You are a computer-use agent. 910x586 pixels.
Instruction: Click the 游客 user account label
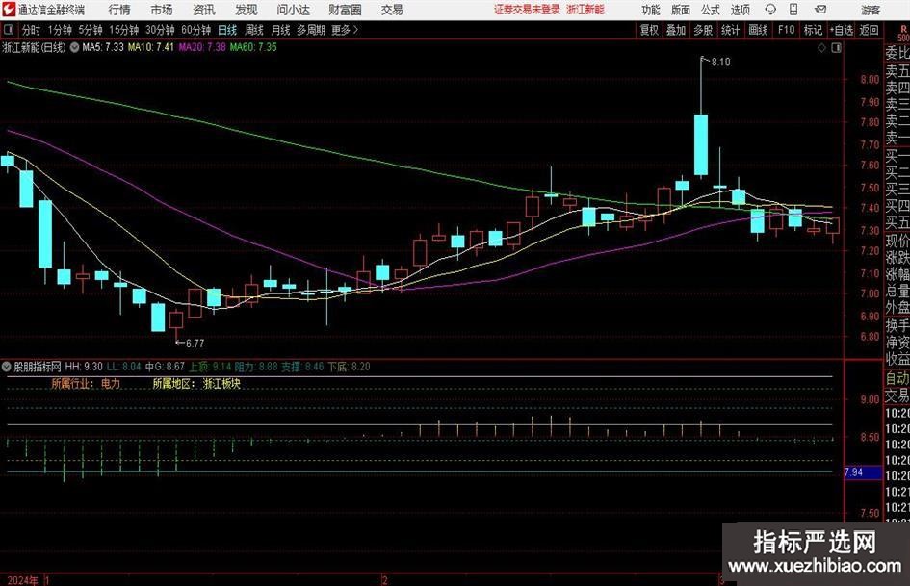tap(871, 10)
